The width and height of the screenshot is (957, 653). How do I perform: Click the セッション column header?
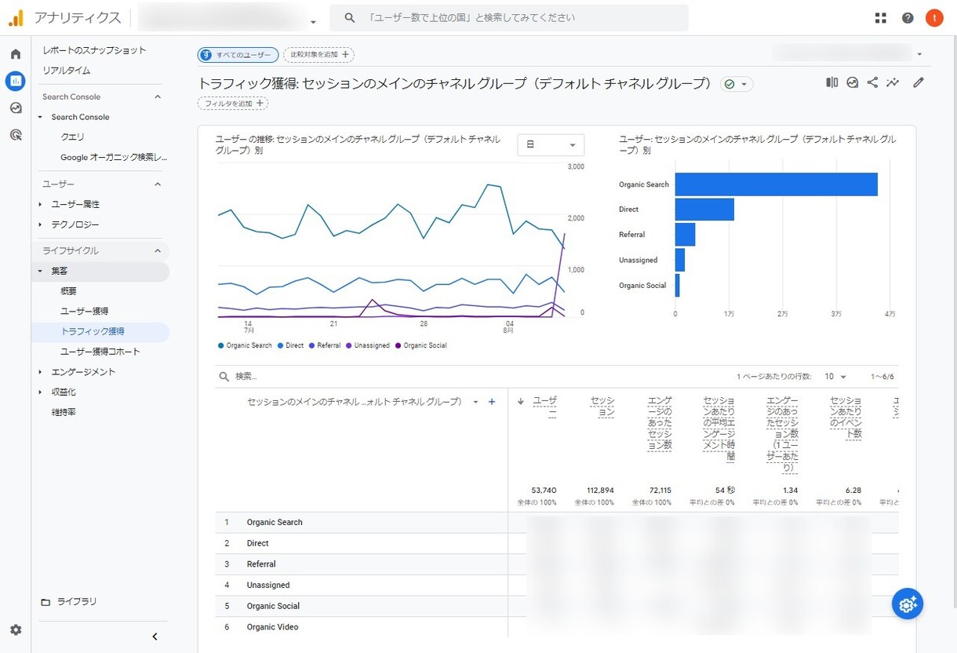click(602, 407)
